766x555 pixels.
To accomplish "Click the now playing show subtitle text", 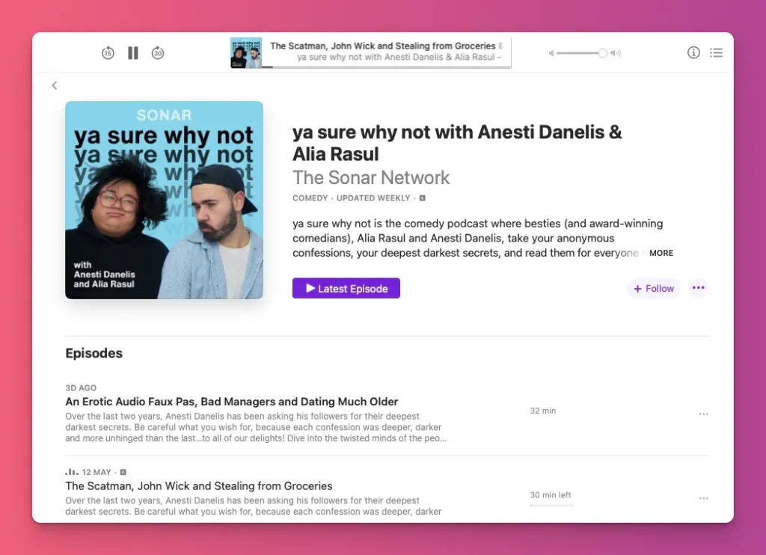I will pos(399,57).
